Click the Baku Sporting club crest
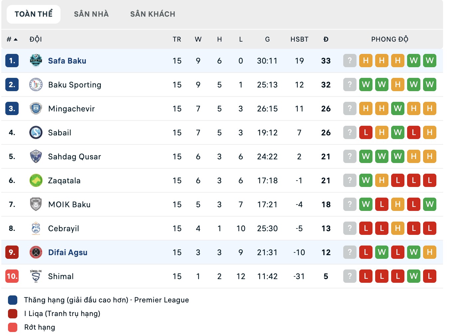Image resolution: width=449 pixels, height=336 pixels. [x=36, y=84]
